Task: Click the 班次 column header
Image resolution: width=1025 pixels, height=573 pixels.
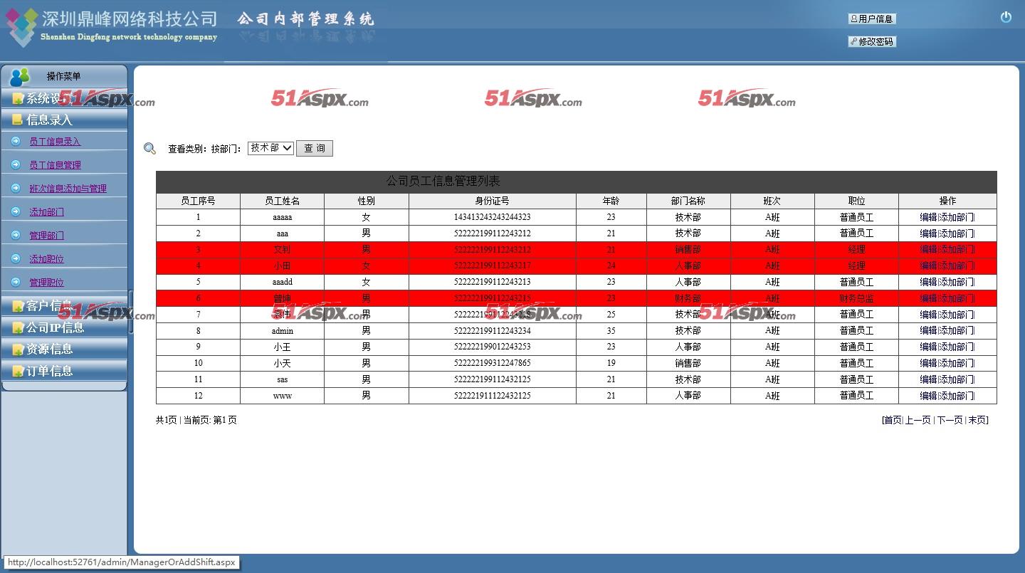Action: (772, 201)
